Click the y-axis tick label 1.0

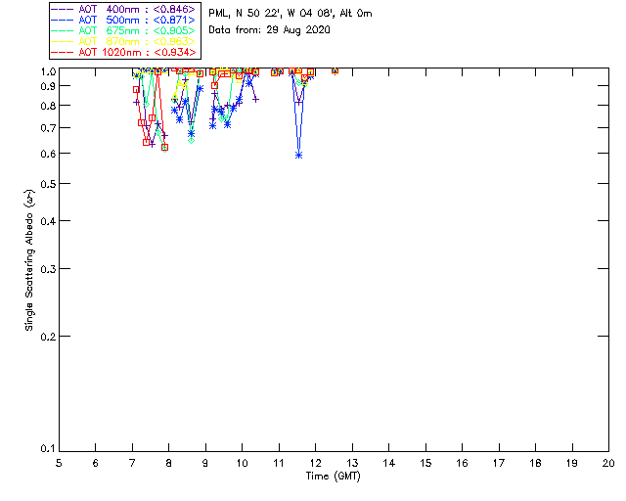(x=48, y=71)
